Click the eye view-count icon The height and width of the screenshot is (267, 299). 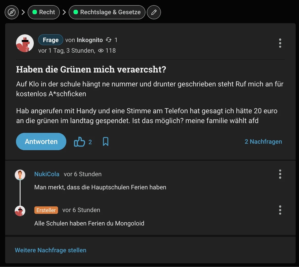(x=101, y=51)
